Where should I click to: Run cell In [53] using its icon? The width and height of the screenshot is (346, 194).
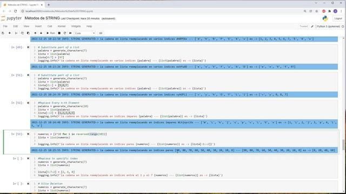tap(28, 134)
